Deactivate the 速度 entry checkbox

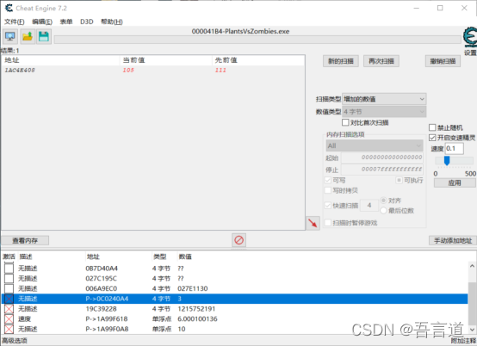point(9,318)
